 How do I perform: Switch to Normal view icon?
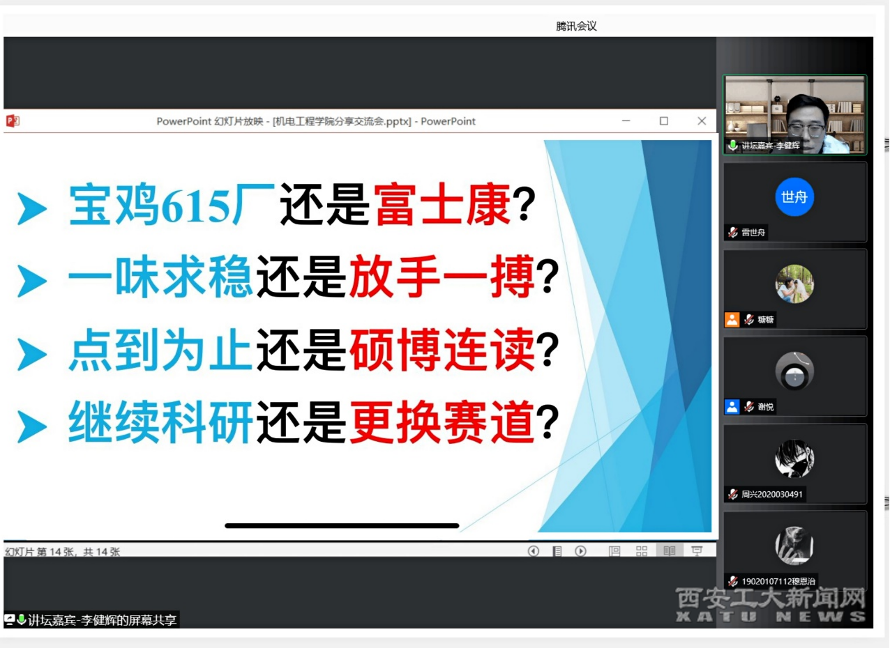(x=614, y=551)
